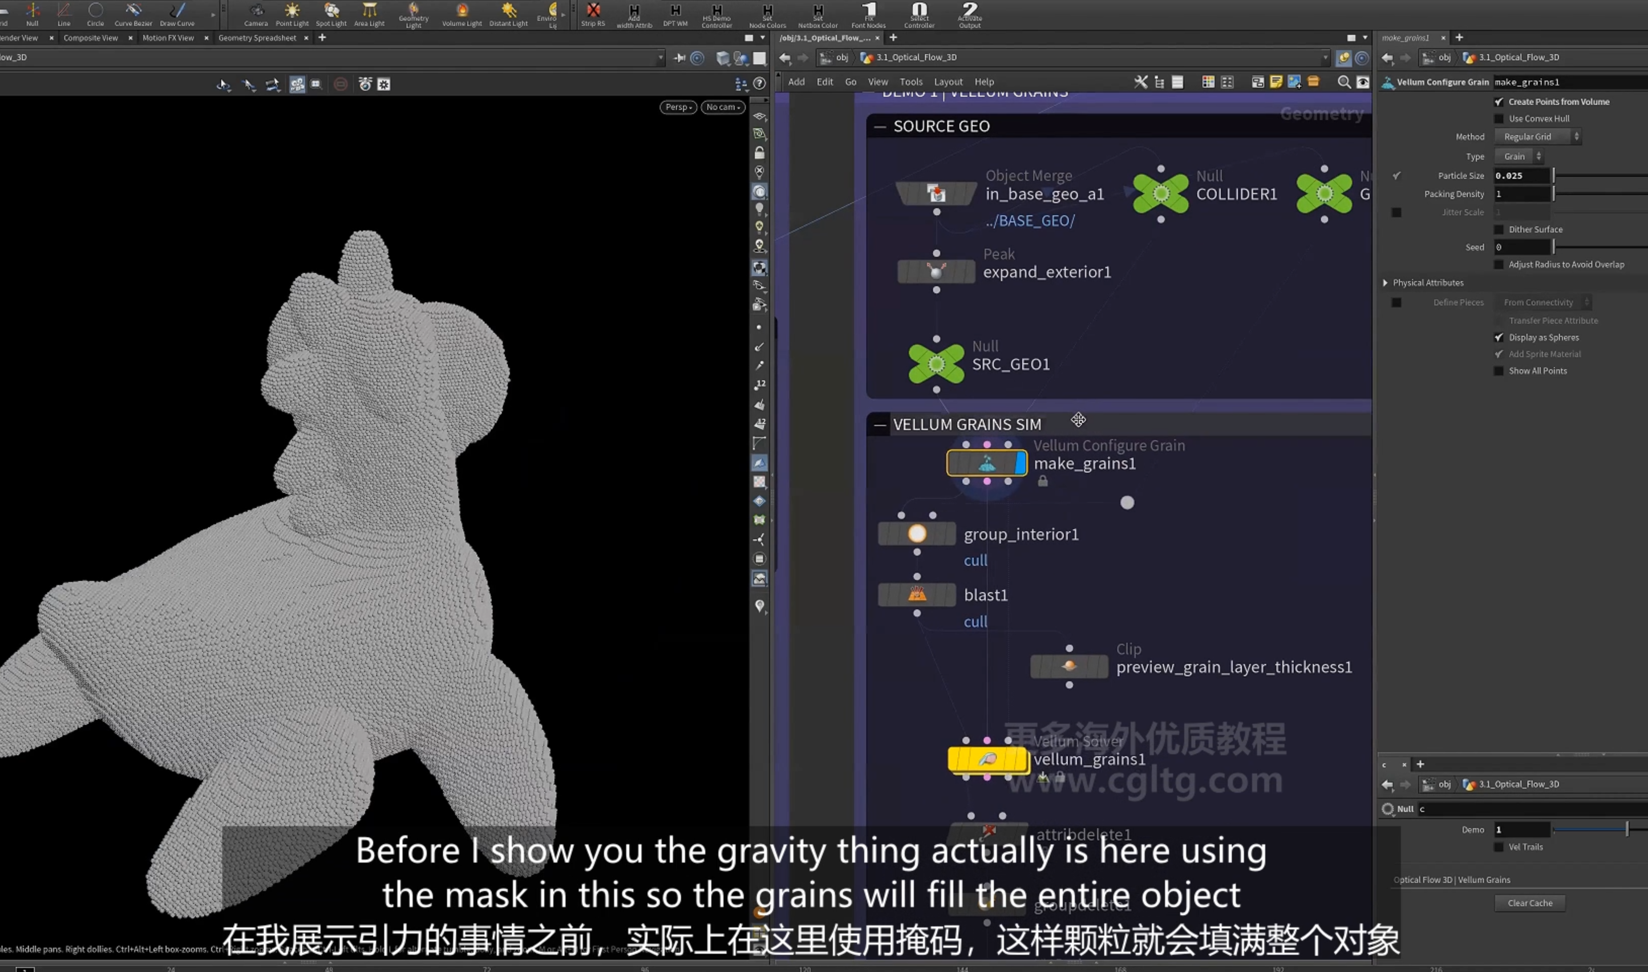The image size is (1648, 972).
Task: Enable the Use Convex Hull checkbox
Action: [1499, 119]
